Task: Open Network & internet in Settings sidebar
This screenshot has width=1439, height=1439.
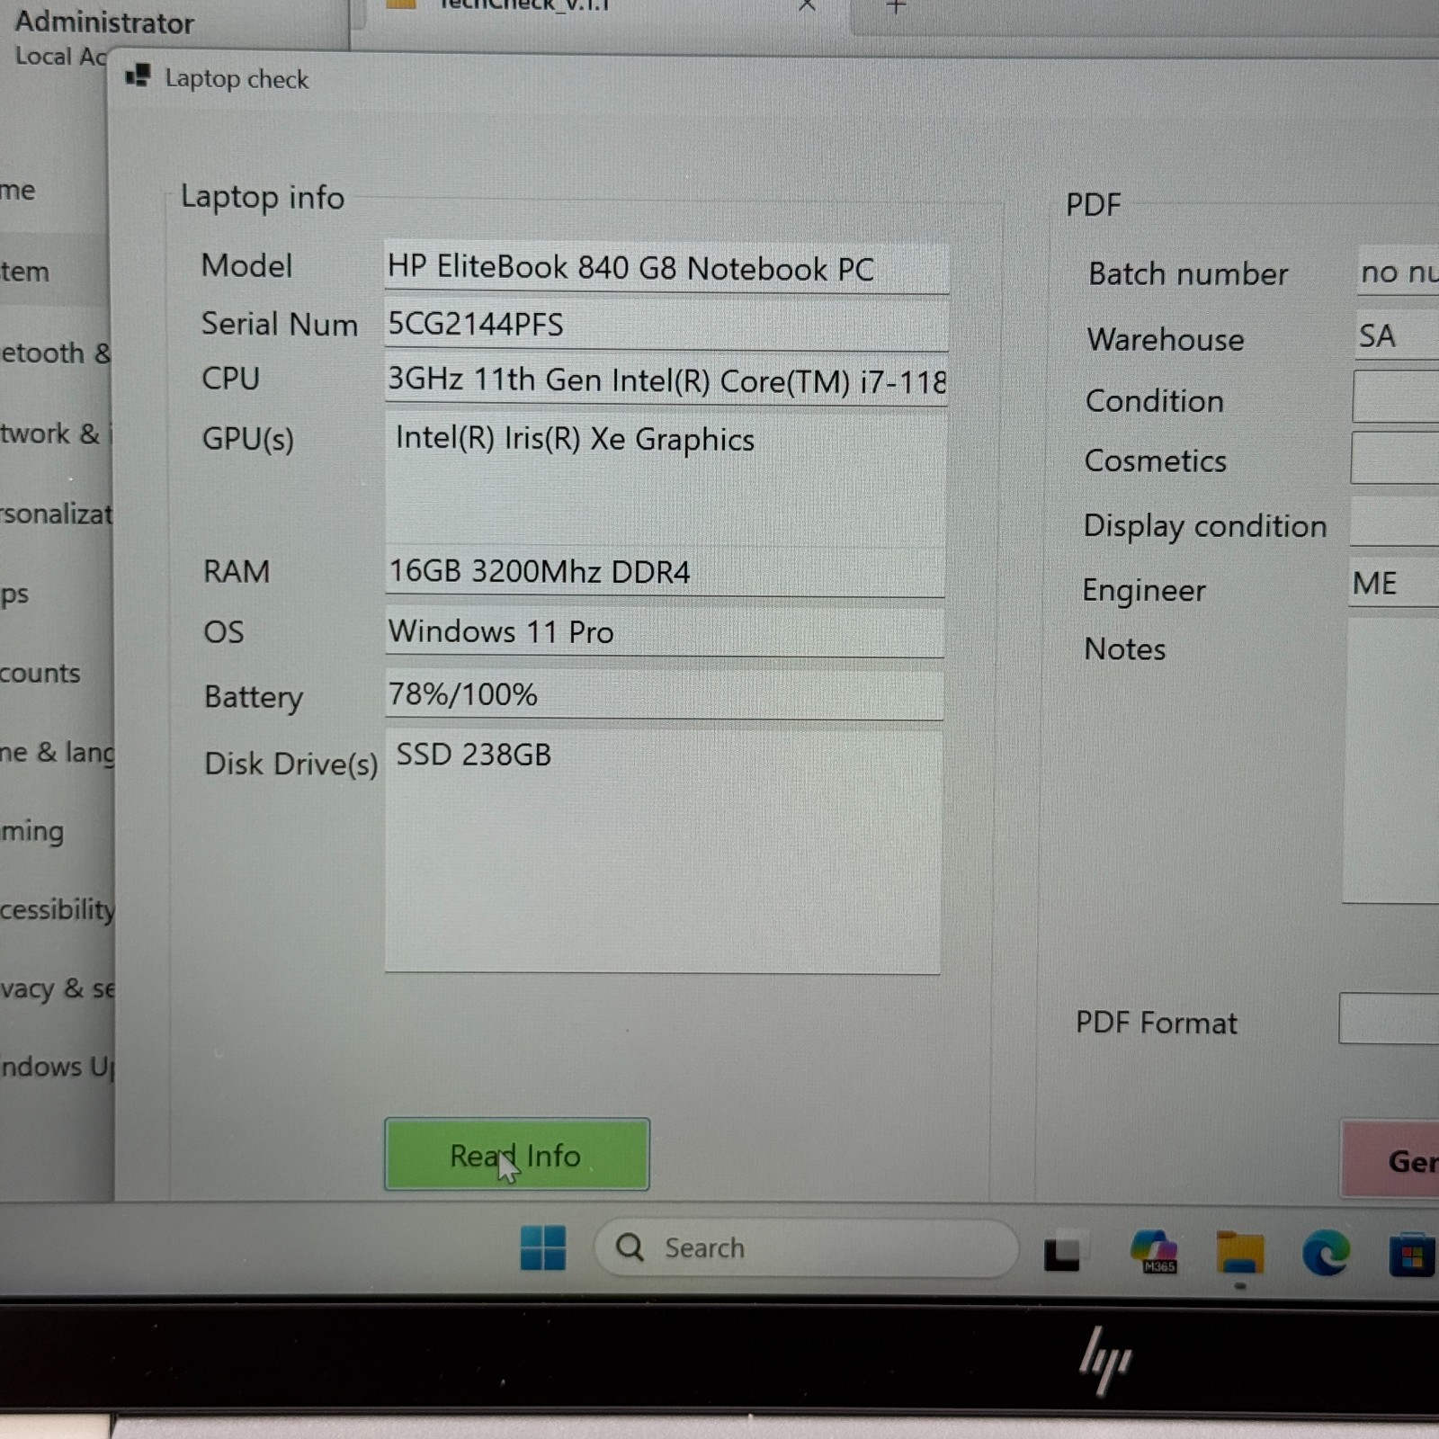Action: tap(56, 433)
